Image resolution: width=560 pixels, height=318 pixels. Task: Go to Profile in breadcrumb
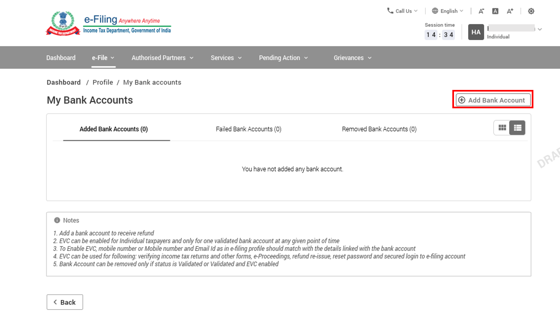click(103, 82)
